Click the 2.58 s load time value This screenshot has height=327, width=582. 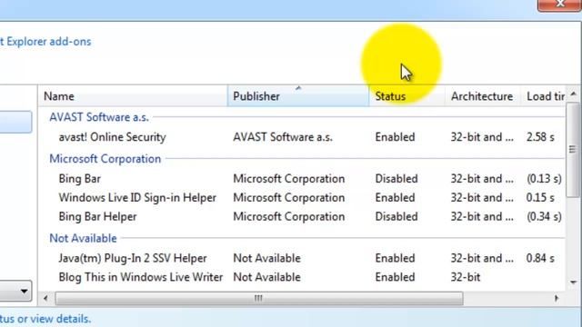pyautogui.click(x=540, y=137)
